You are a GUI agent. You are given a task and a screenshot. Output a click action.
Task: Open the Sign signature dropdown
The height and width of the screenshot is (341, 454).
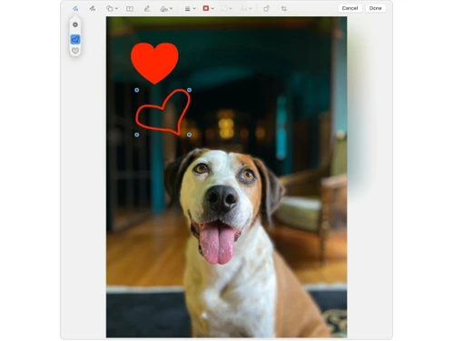pyautogui.click(x=166, y=9)
